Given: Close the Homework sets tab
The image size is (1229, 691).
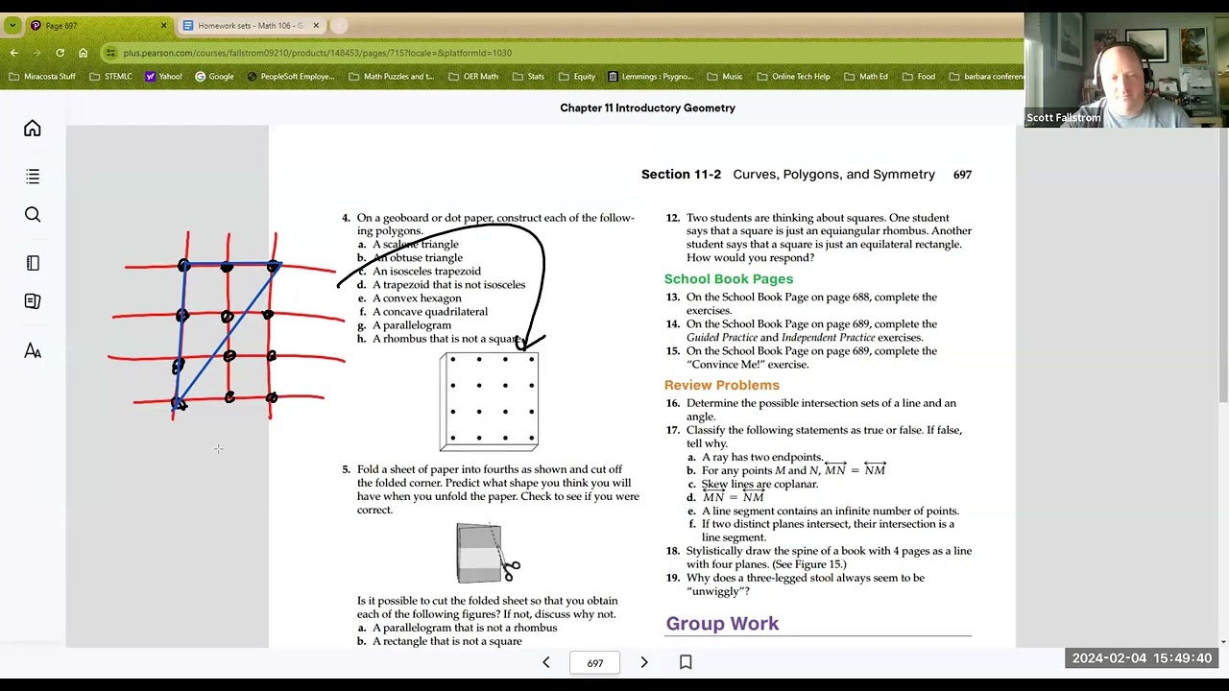Looking at the screenshot, I should [x=316, y=26].
